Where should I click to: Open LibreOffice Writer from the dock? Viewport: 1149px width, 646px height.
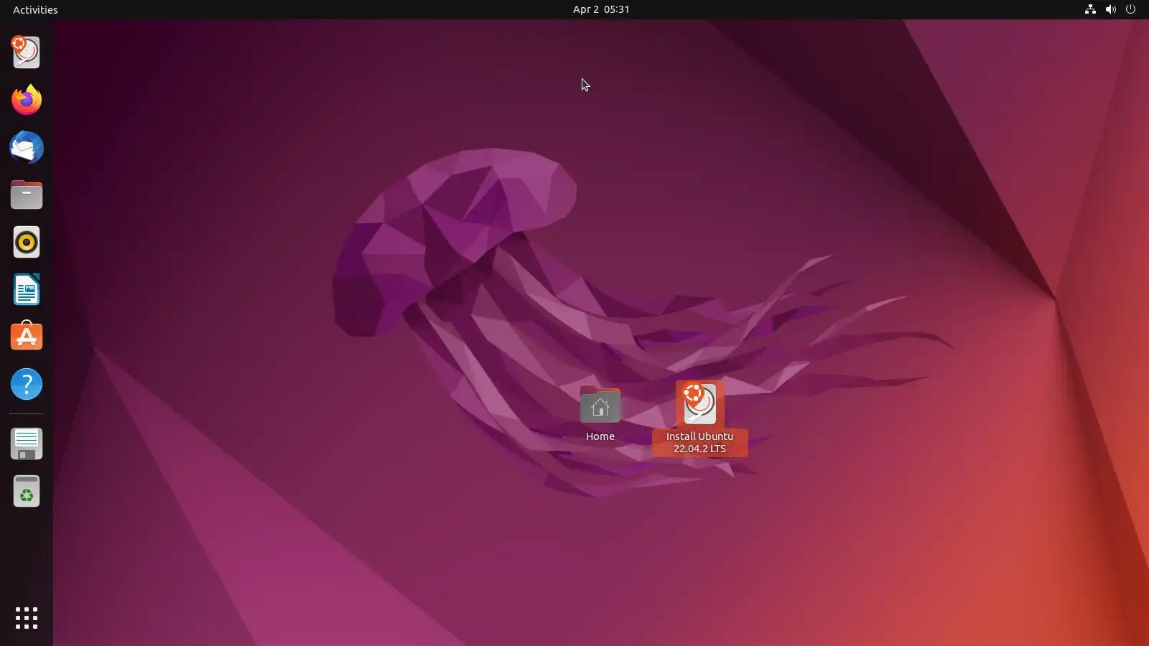(x=27, y=289)
